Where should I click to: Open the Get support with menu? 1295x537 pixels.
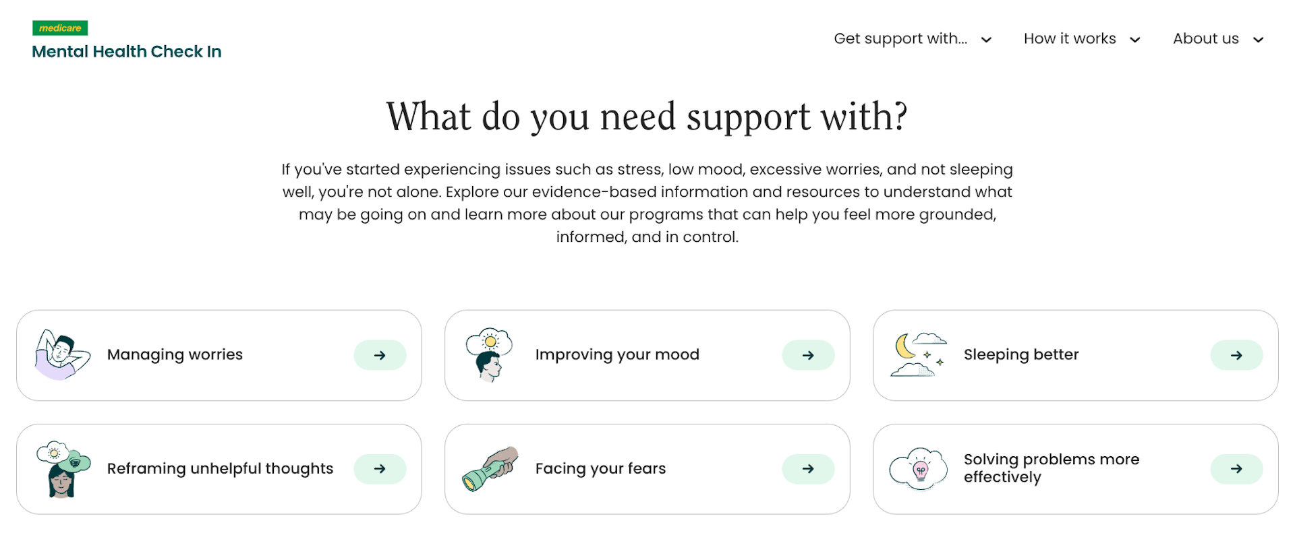[x=900, y=39]
